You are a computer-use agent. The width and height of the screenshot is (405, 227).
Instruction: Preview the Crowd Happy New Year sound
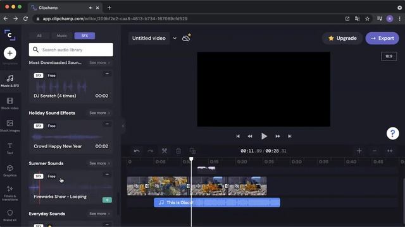[x=71, y=137]
